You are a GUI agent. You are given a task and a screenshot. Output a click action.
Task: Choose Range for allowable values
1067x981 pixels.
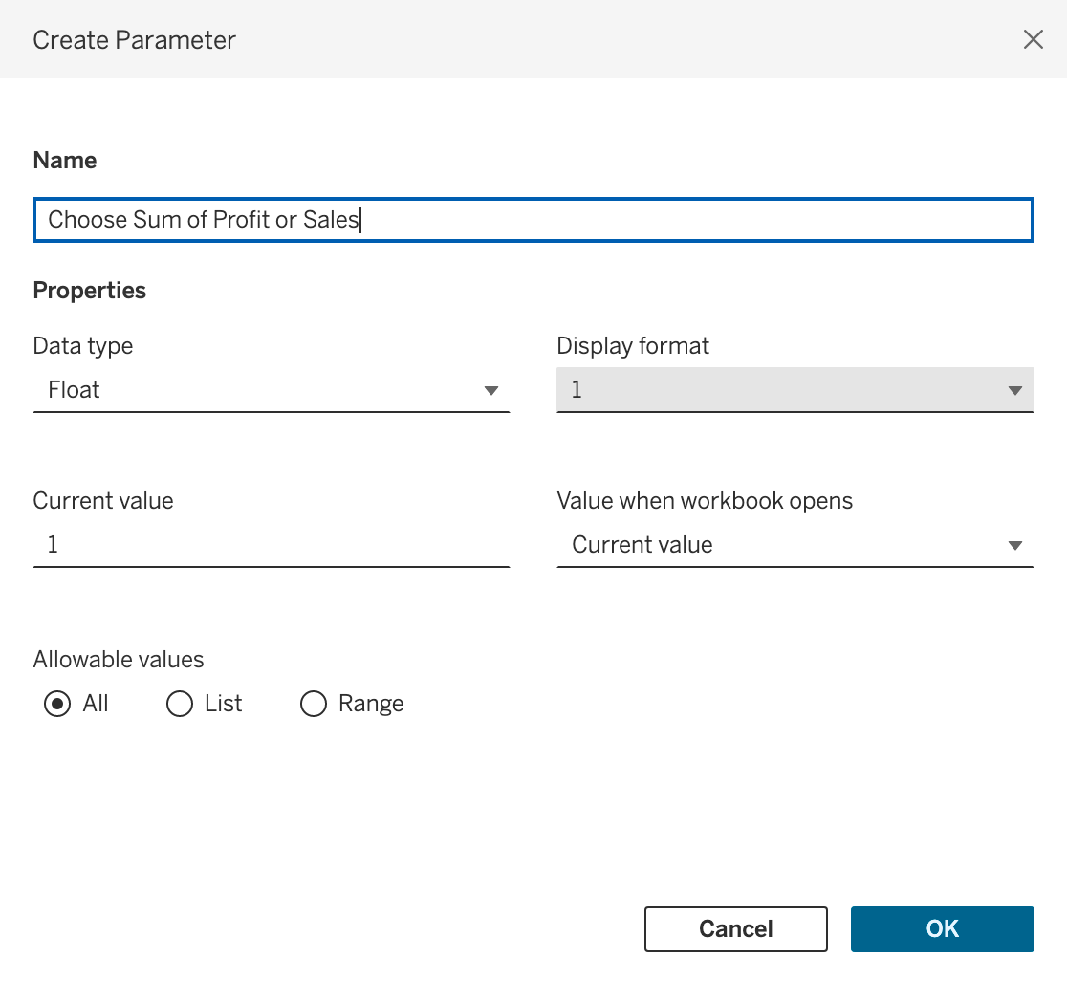pos(313,704)
